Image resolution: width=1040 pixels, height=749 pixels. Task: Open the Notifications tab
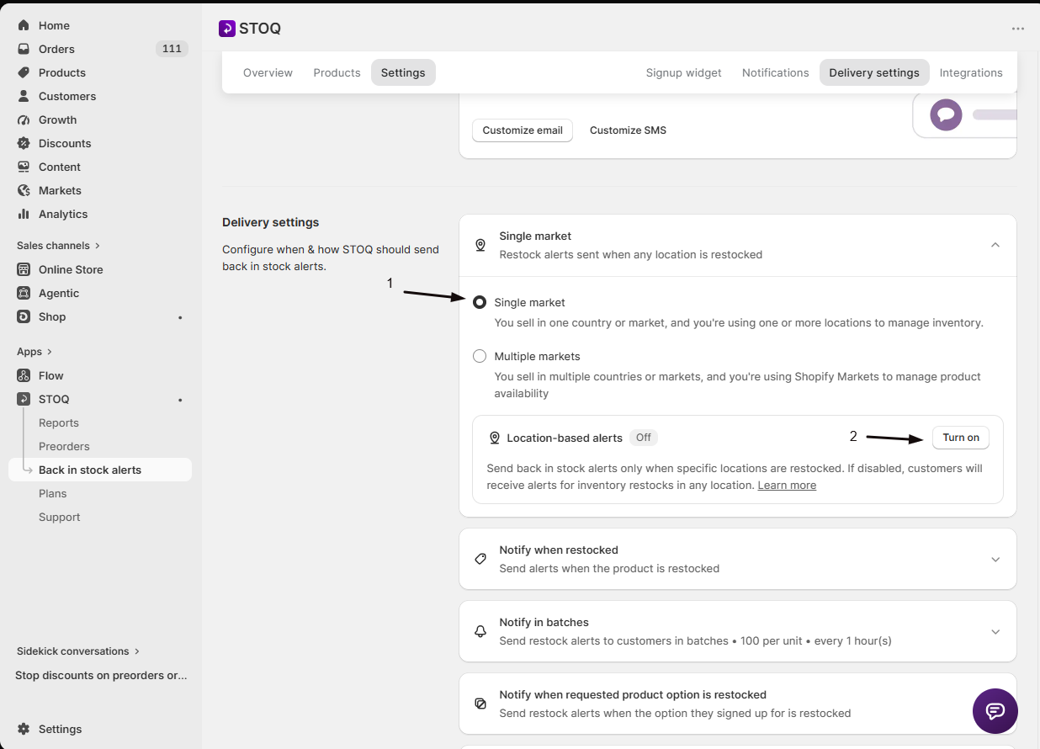[x=775, y=72]
